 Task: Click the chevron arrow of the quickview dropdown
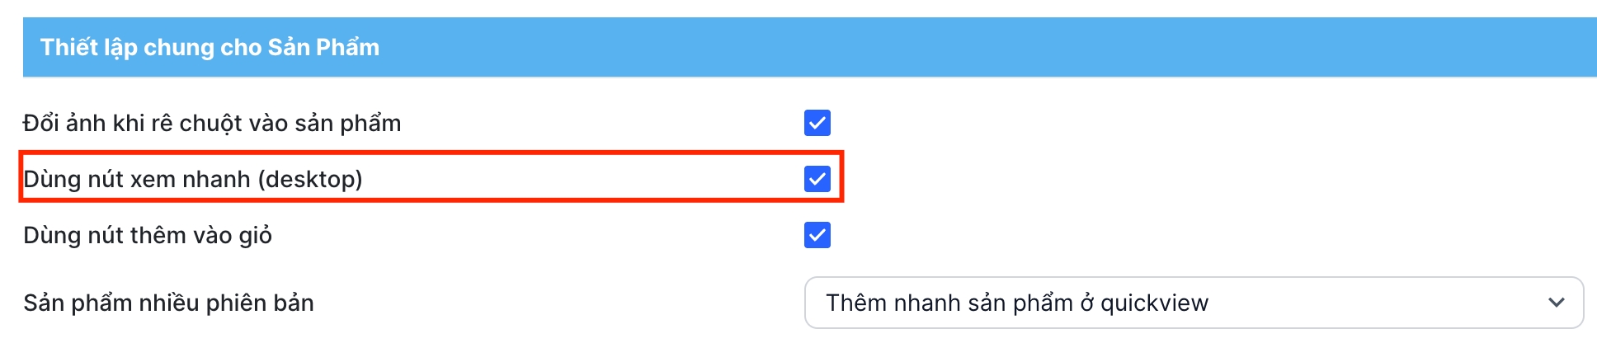(1556, 303)
